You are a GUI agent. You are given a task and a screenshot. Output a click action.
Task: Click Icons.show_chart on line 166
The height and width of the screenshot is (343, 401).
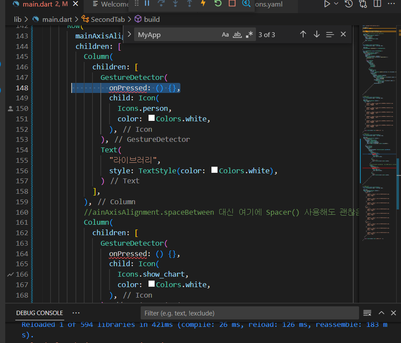[x=151, y=274]
